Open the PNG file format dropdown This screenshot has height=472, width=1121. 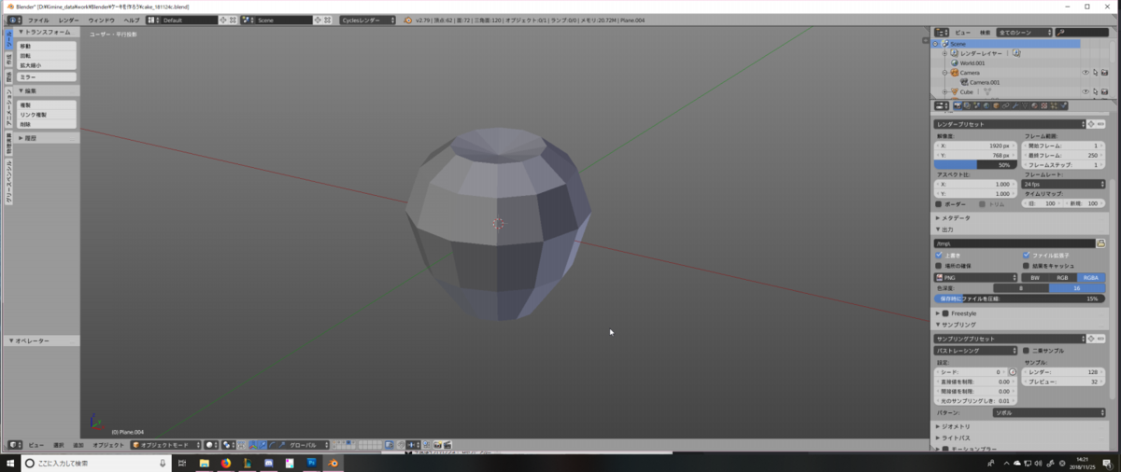point(975,277)
